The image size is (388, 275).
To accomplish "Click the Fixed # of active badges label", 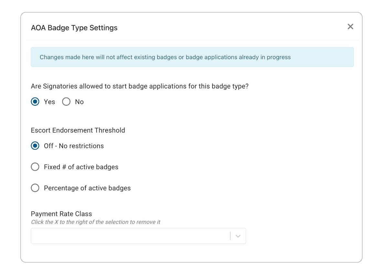I will click(81, 167).
